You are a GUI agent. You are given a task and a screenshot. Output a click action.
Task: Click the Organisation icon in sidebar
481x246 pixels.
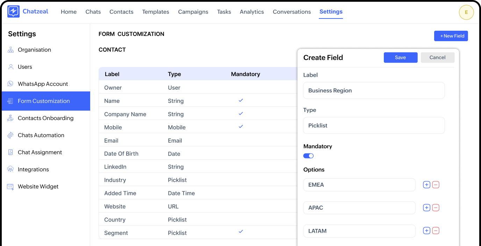(10, 50)
